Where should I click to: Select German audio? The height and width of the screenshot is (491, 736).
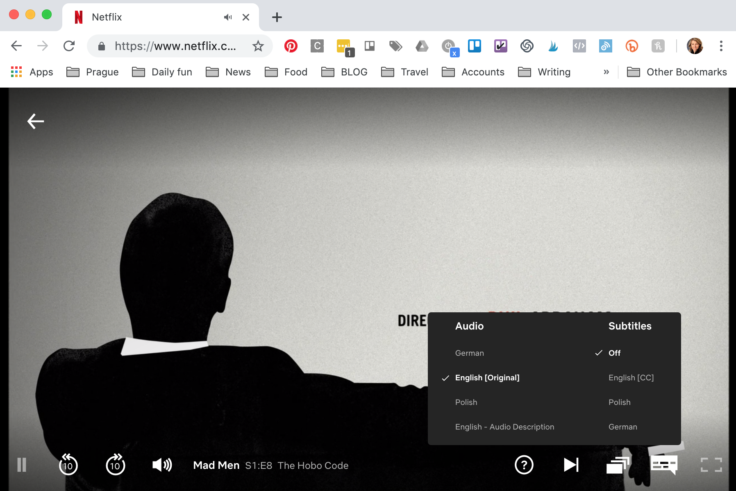click(469, 353)
